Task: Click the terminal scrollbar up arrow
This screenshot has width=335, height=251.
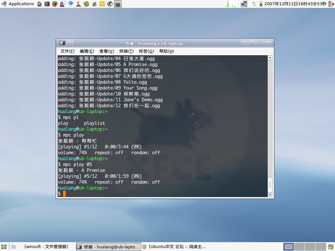Action: click(270, 58)
